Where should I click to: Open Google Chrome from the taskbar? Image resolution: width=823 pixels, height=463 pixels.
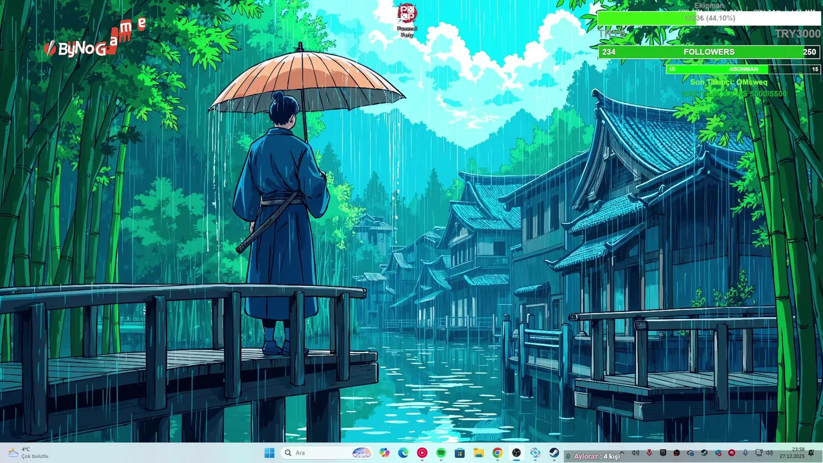(x=498, y=453)
